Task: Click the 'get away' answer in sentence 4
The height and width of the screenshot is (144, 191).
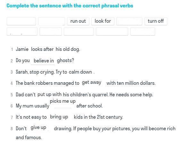Action: [x=92, y=83]
